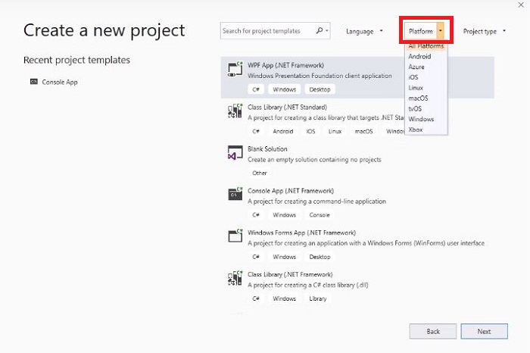Screen dimensions: 530x353
Task: Click the Android tag under Class Library
Action: point(283,131)
